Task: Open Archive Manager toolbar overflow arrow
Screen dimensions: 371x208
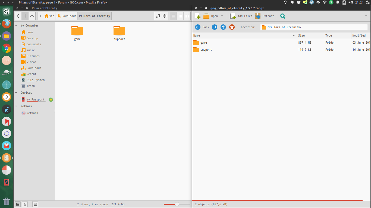Action: (366, 16)
